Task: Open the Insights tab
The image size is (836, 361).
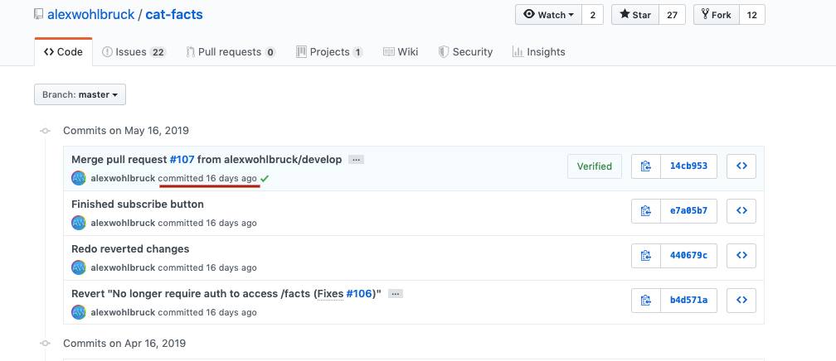Action: tap(538, 51)
